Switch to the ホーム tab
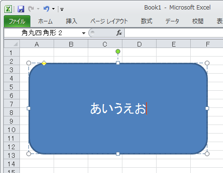The width and height of the screenshot is (223, 173). coord(46,21)
